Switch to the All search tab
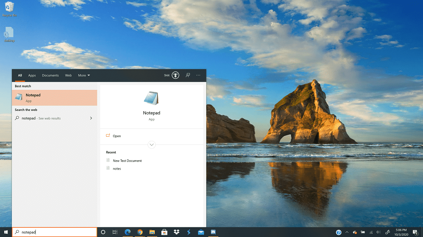 (x=20, y=75)
